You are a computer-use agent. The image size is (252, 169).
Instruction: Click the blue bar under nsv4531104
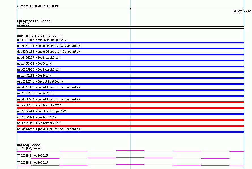130,48
